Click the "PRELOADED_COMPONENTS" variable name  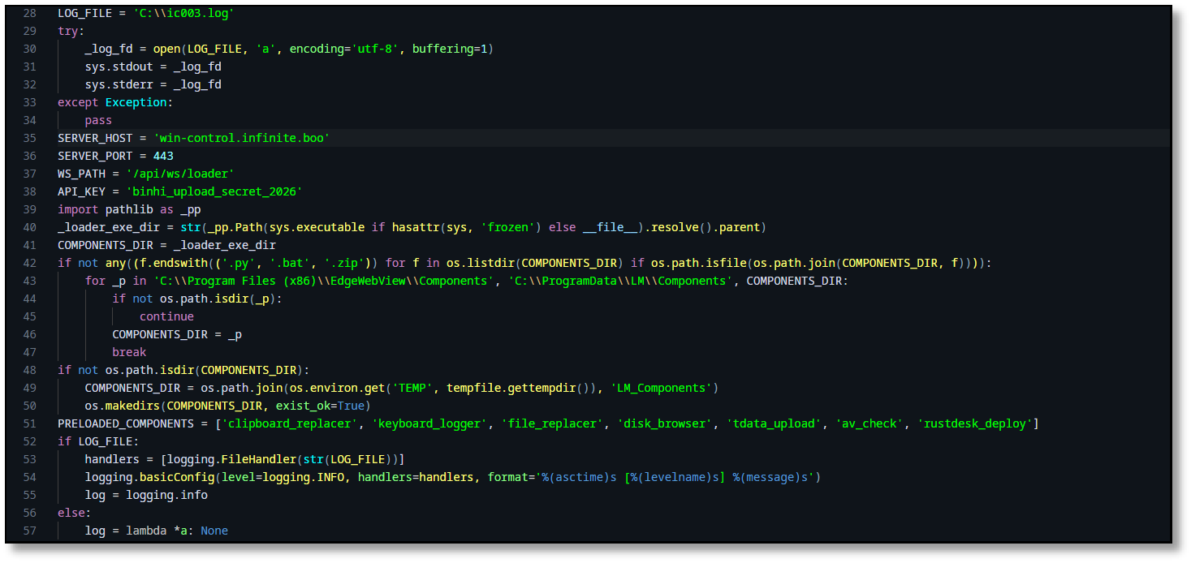[x=126, y=423]
